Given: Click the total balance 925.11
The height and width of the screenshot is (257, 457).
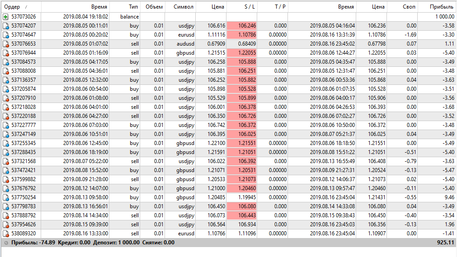Looking at the screenshot, I should tap(446, 243).
